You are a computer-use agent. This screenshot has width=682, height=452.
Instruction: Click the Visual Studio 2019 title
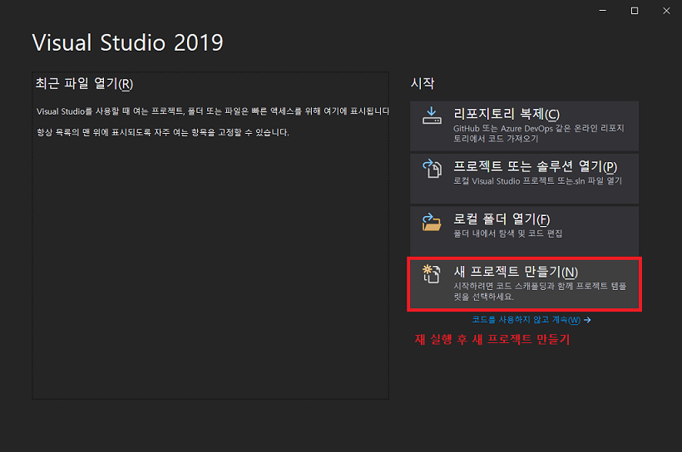pos(127,42)
